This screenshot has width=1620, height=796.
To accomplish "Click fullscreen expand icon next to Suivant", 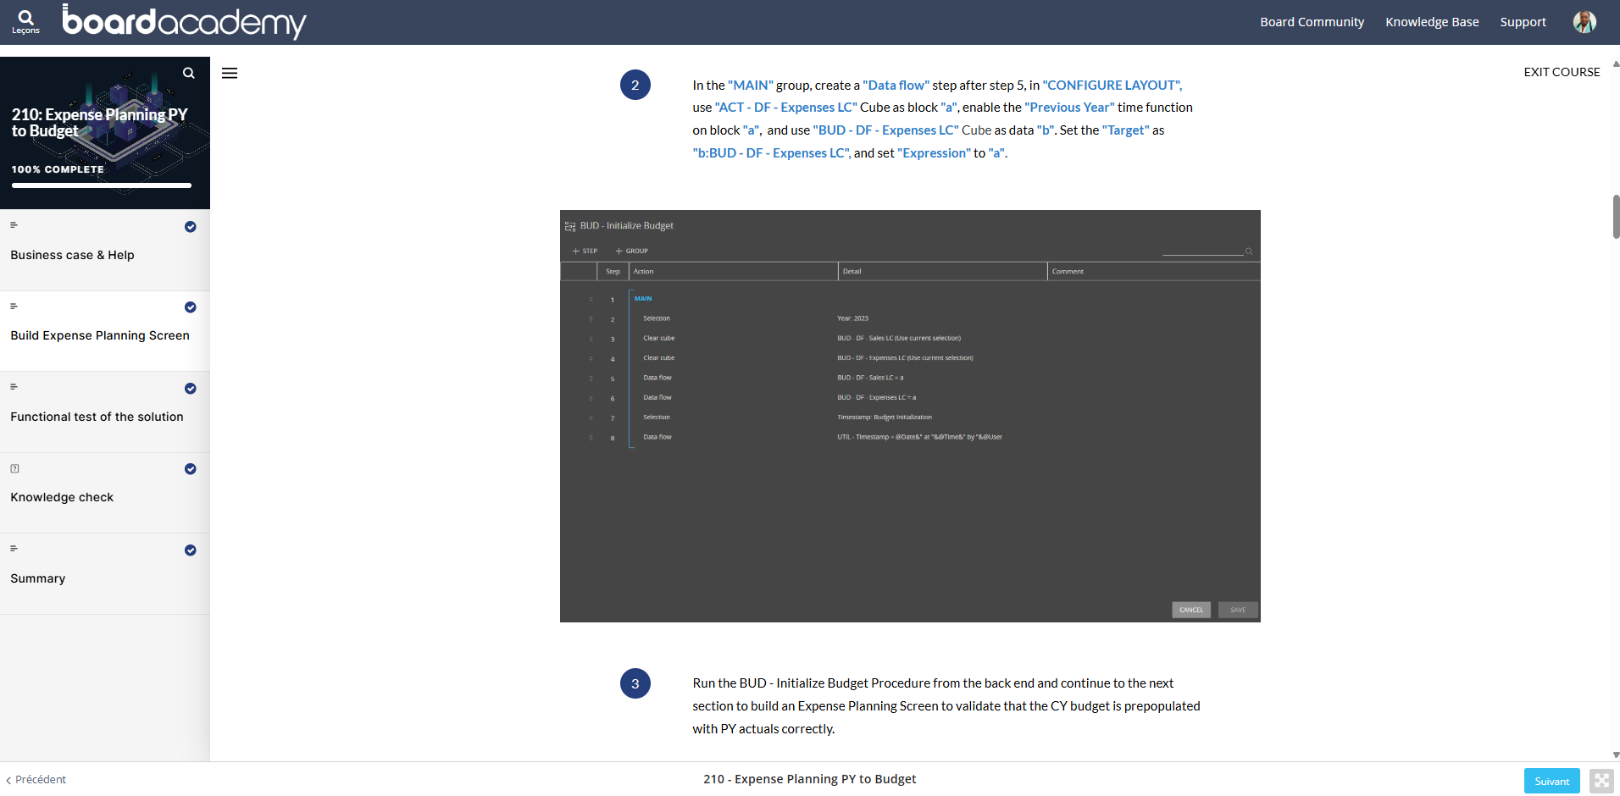I will pos(1601,781).
